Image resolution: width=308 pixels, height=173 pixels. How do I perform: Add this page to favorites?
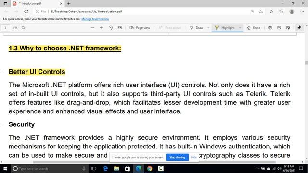click(x=261, y=12)
